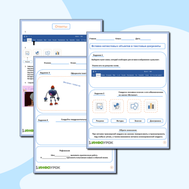Click the Ответы heading box
Viewport: 189px width, 189px height.
tap(61, 26)
